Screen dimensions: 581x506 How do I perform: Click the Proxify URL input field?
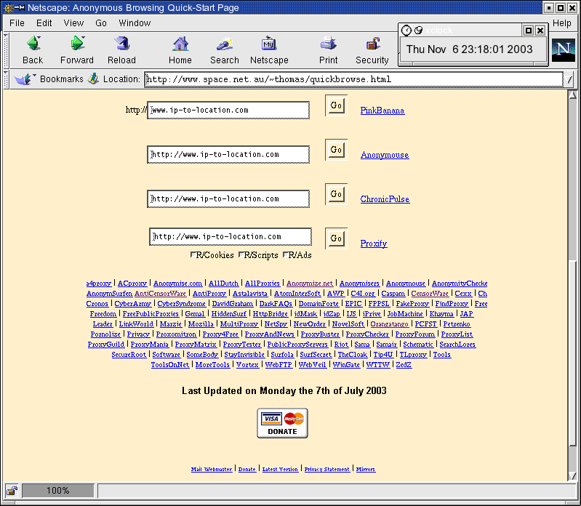click(x=231, y=237)
